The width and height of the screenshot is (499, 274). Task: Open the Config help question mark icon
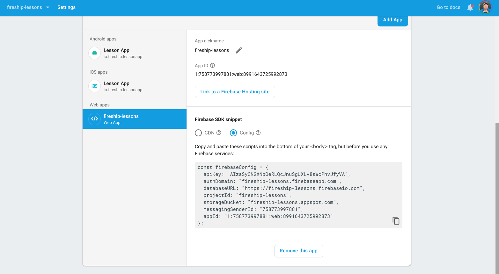point(258,133)
